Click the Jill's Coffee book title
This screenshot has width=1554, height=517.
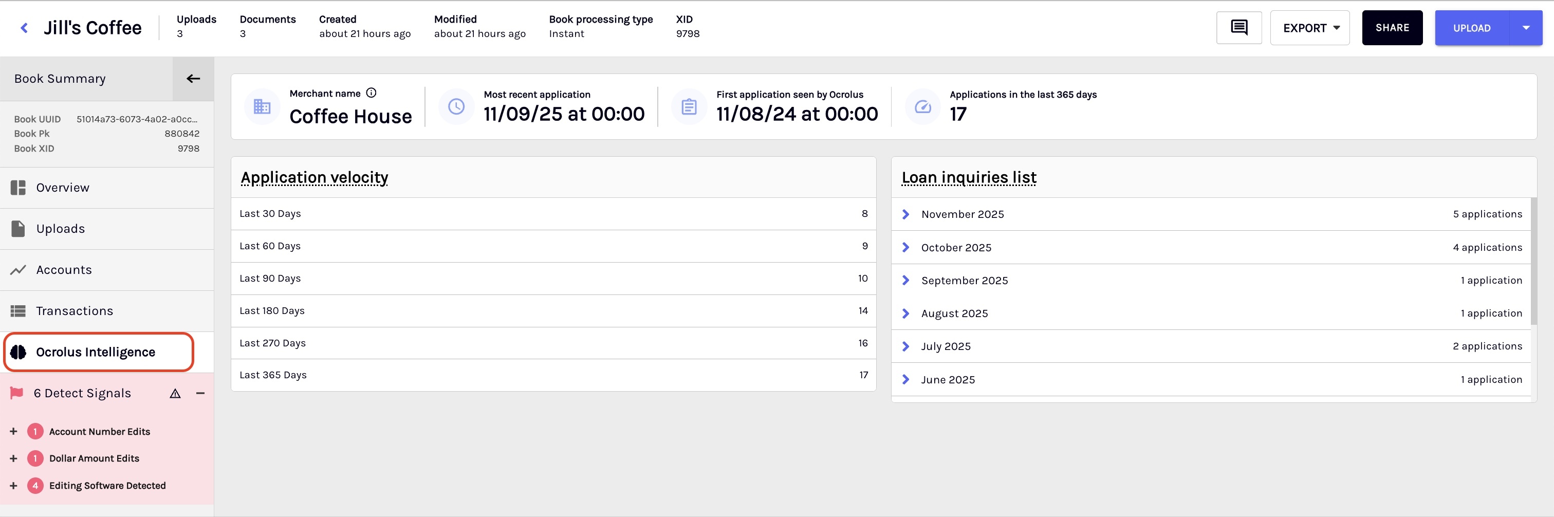92,28
